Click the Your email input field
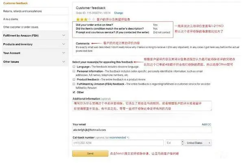Image resolution: width=244 pixels, height=163 pixels. click(142, 130)
